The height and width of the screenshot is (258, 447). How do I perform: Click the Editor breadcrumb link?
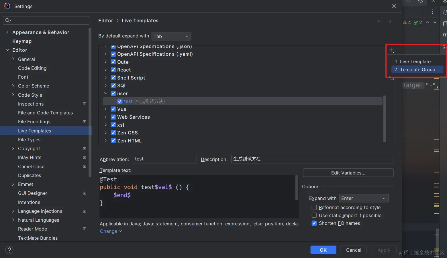106,21
